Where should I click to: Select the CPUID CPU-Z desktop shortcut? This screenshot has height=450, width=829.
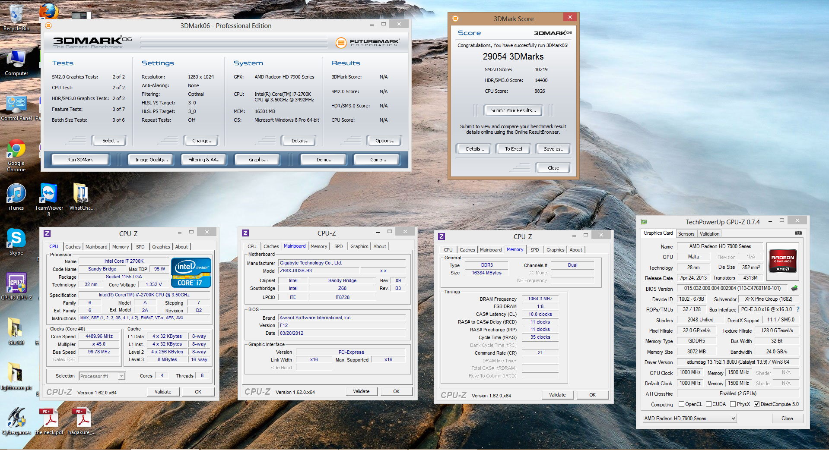(16, 286)
